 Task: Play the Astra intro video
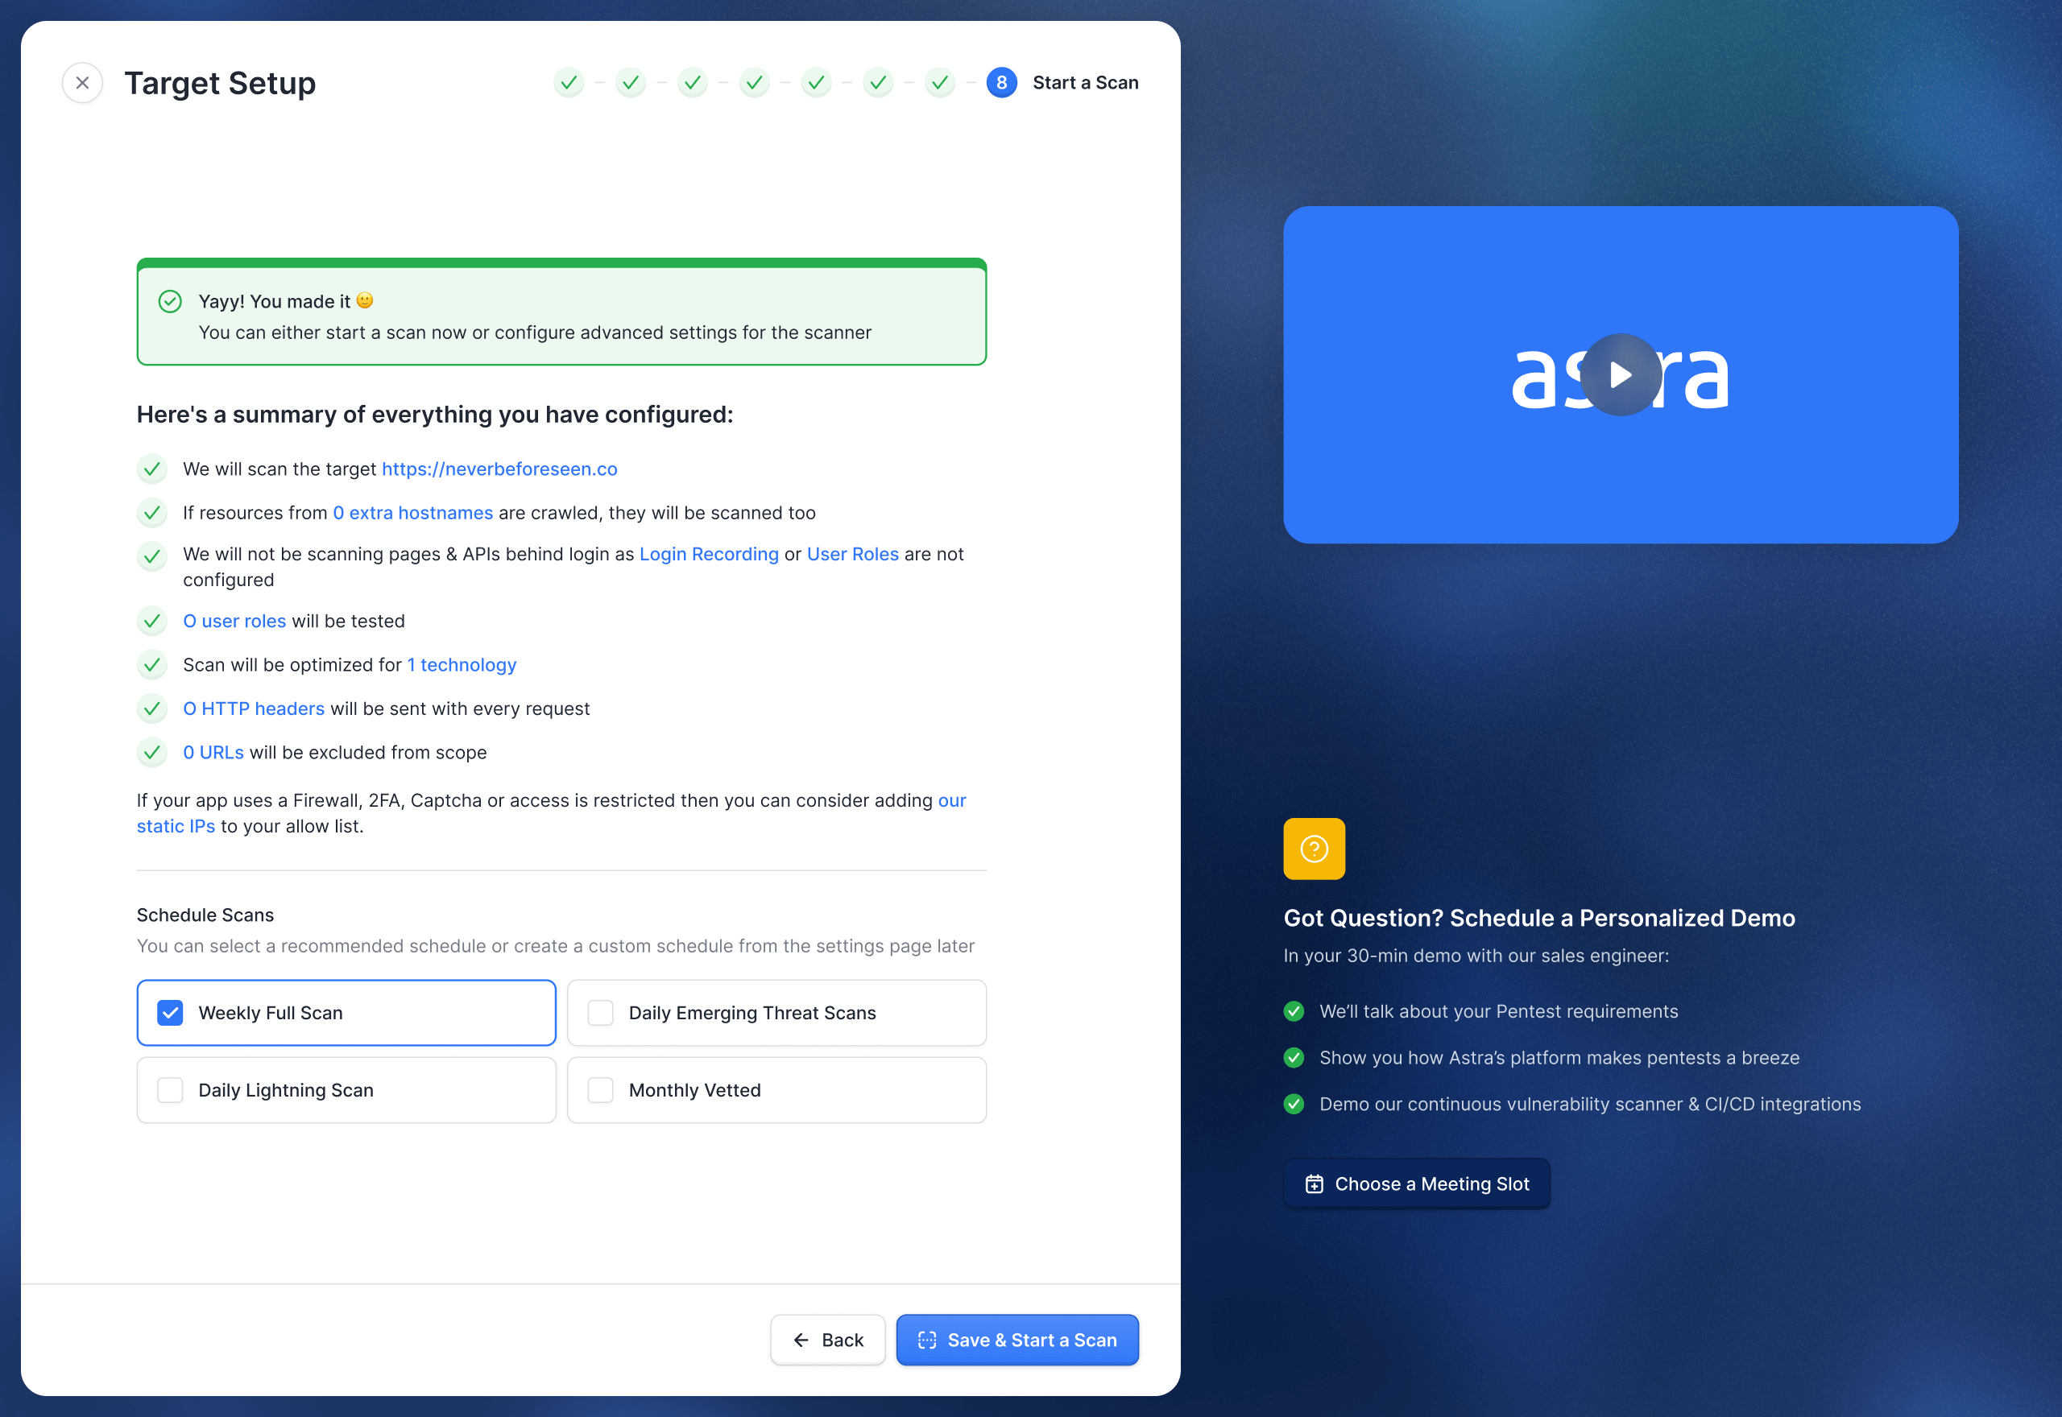(1620, 374)
